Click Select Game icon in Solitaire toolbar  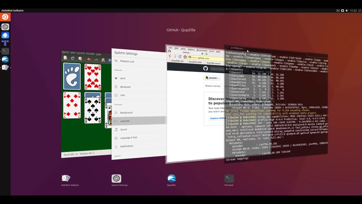(x=80, y=59)
